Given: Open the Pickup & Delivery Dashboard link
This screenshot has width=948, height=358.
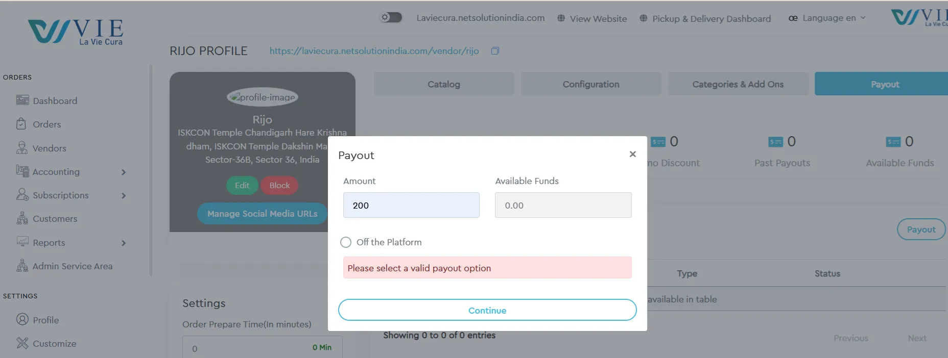Looking at the screenshot, I should click(x=711, y=19).
